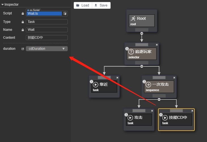
Task: Open the cdDuration dropdown
Action: point(47,49)
